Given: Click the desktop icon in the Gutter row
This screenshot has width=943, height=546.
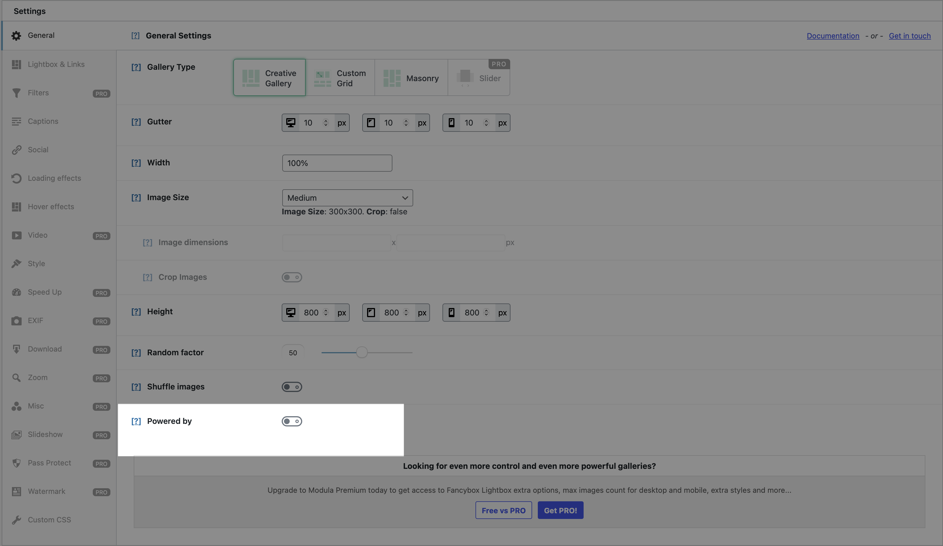Looking at the screenshot, I should click(291, 123).
